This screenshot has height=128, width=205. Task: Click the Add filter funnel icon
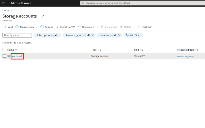[x=127, y=35]
